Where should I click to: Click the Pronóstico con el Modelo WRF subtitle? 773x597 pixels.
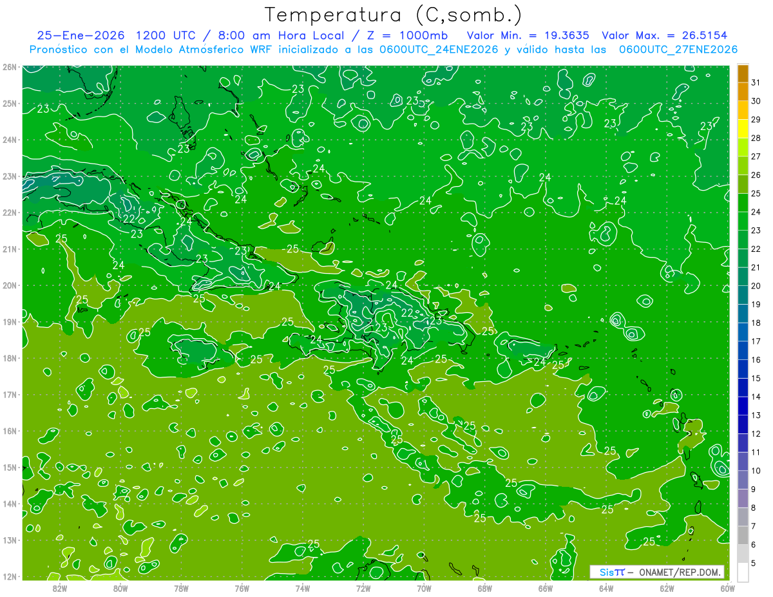coord(383,50)
